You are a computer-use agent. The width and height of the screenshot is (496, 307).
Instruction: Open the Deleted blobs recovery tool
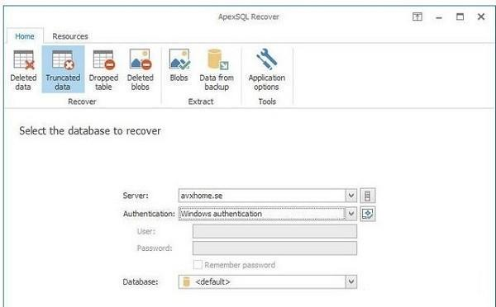[x=141, y=69]
